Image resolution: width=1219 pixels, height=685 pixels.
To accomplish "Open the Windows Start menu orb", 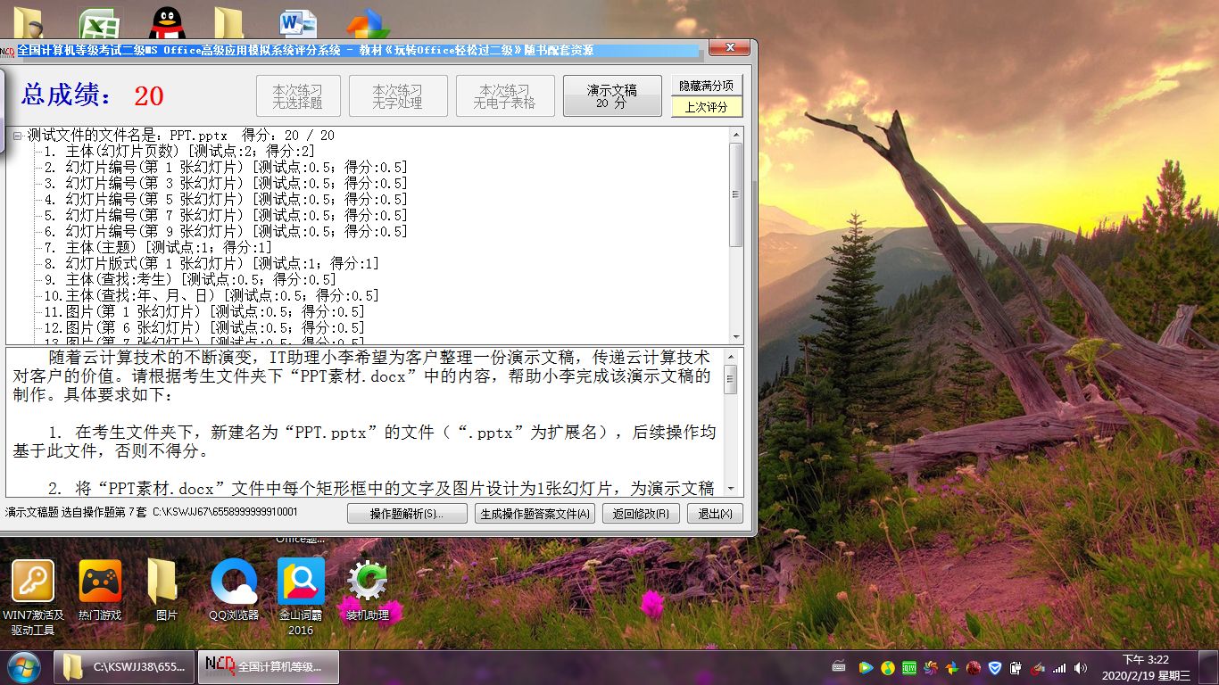I will click(x=23, y=666).
